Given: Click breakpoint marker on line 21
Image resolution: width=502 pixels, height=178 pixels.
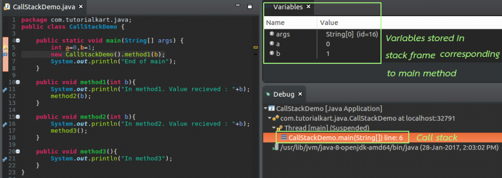Looking at the screenshot, I should (5, 159).
